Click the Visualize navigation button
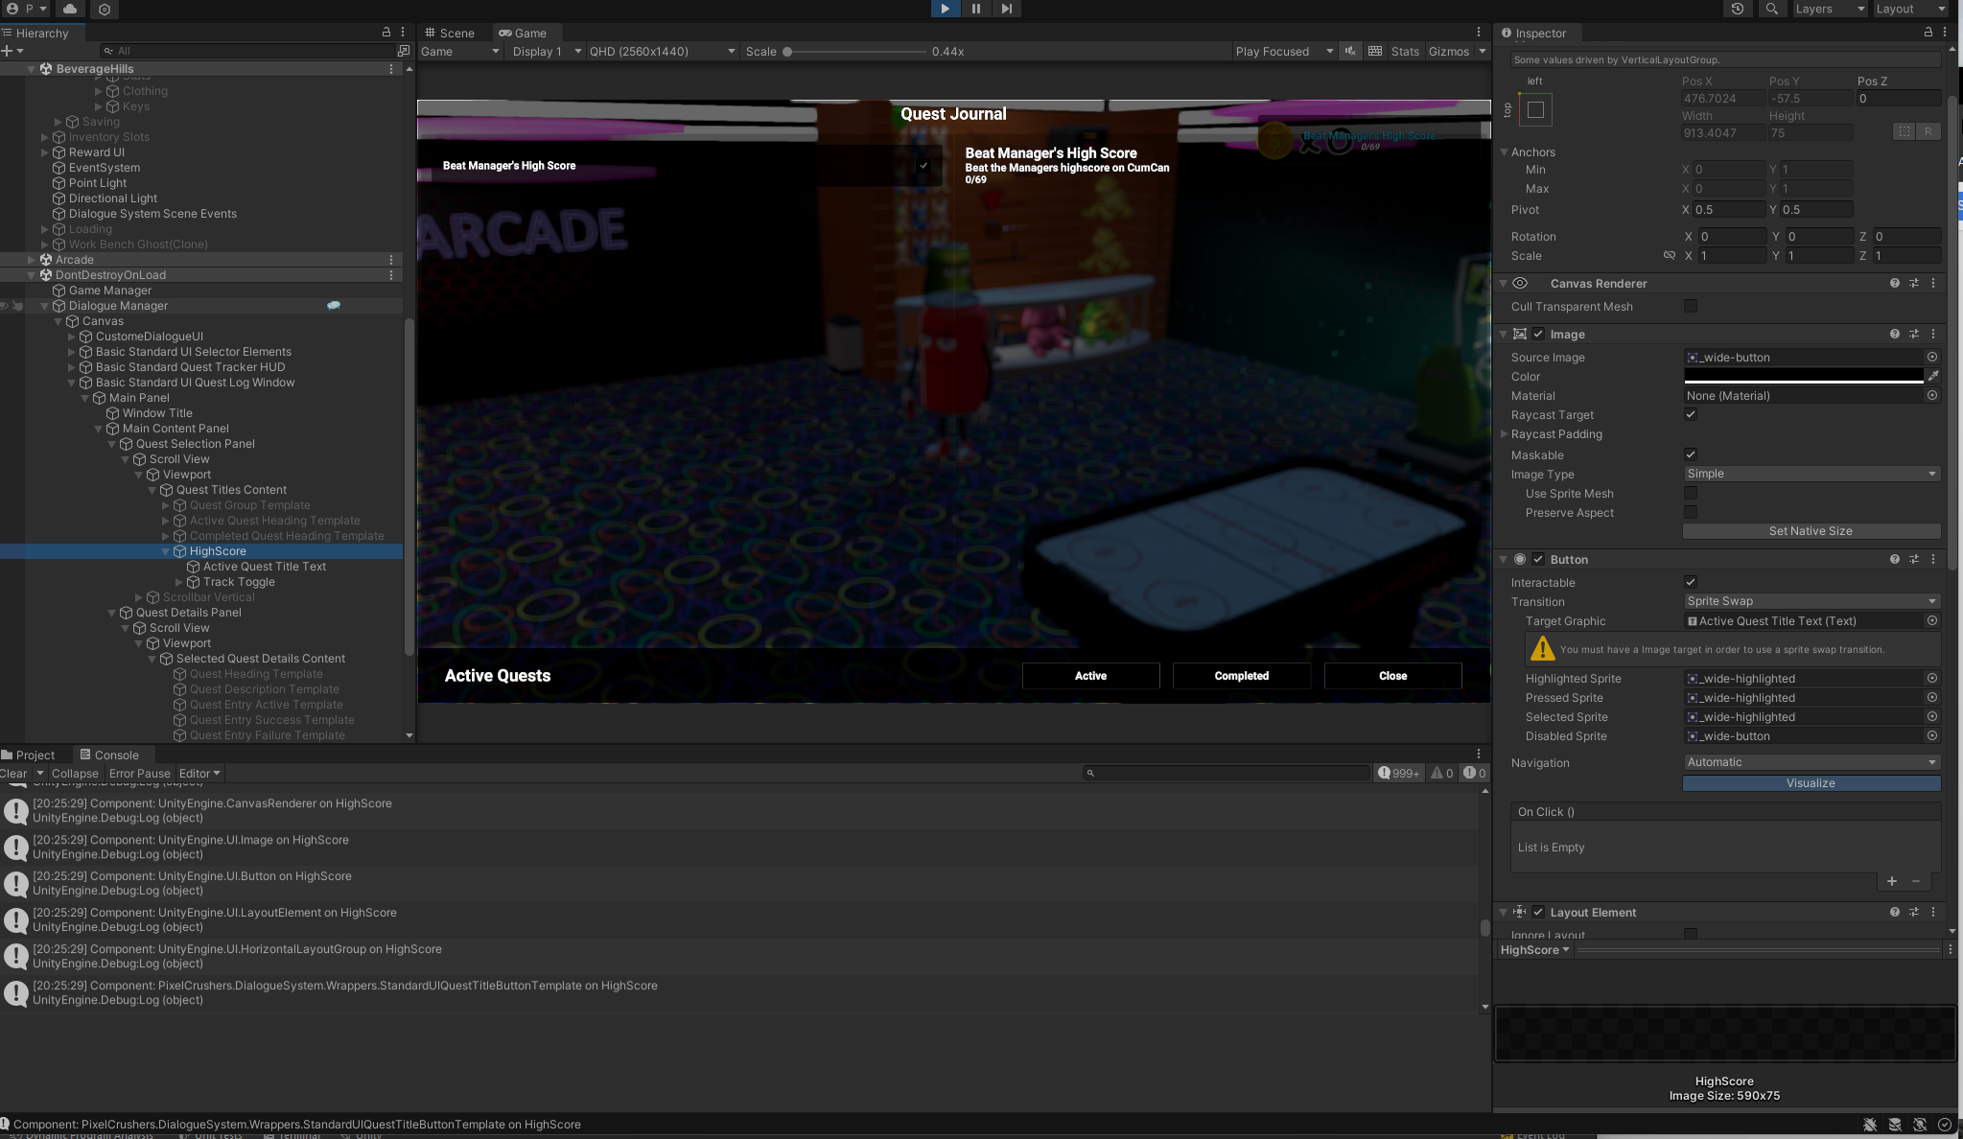The width and height of the screenshot is (1963, 1139). coord(1811,783)
